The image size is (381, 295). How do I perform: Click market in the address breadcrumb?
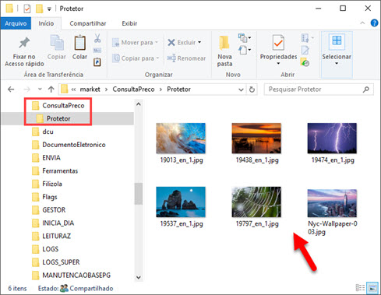[90, 90]
